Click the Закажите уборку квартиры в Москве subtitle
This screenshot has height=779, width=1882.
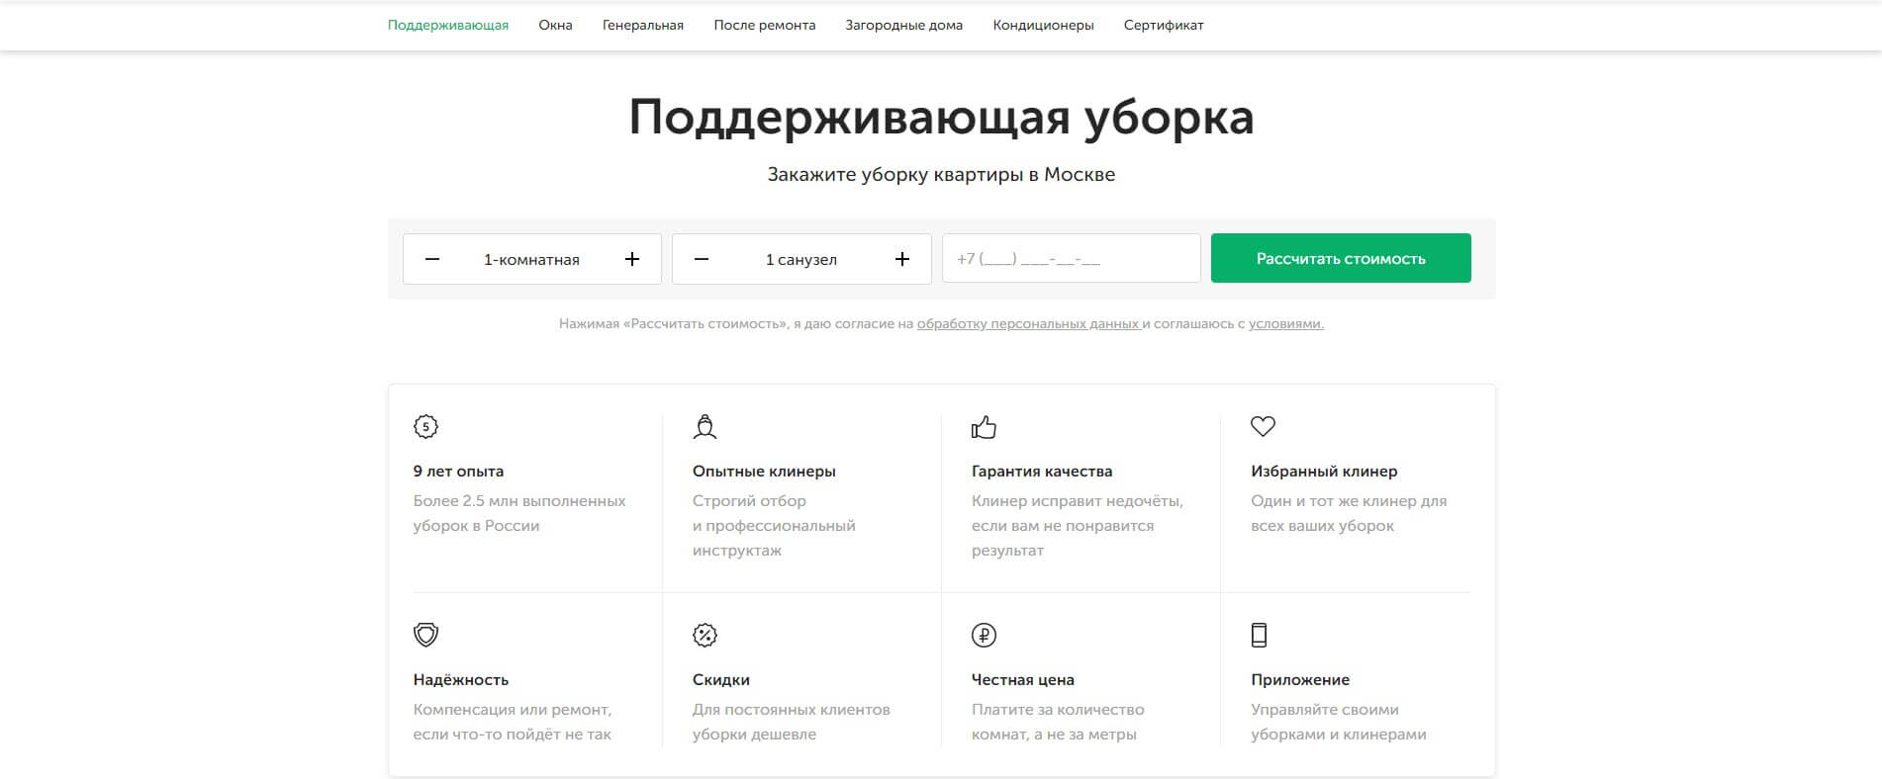coord(941,174)
